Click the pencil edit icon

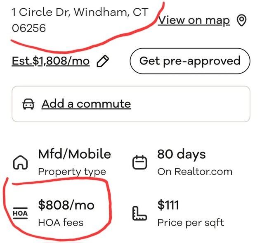tap(102, 61)
